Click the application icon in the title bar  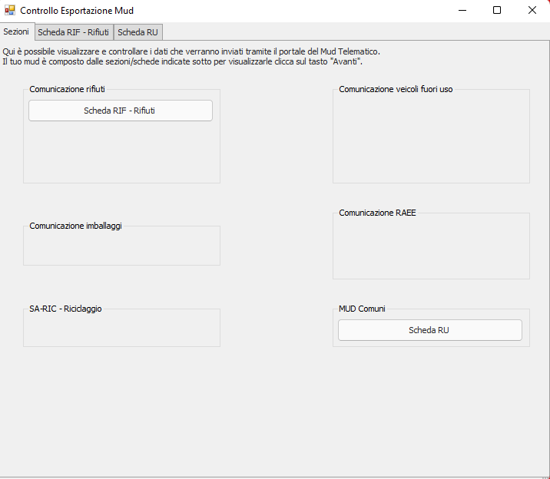[x=10, y=11]
